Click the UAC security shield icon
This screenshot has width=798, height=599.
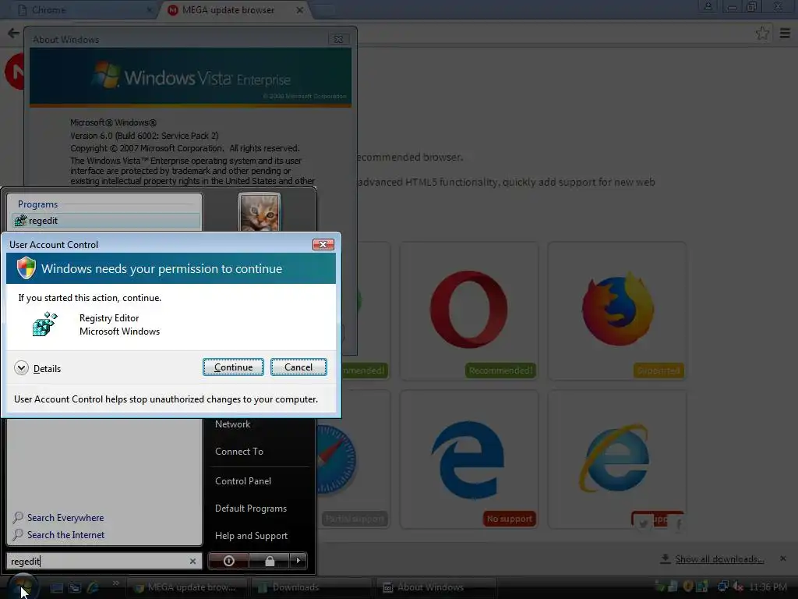pyautogui.click(x=26, y=268)
